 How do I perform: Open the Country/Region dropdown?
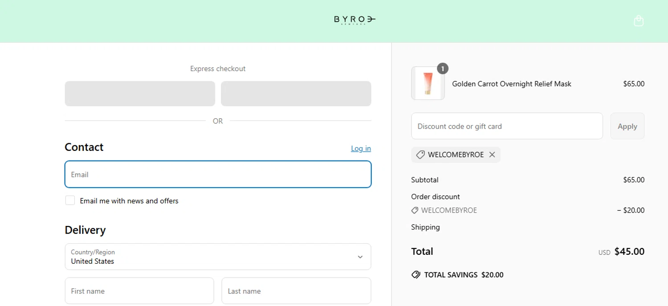point(218,257)
